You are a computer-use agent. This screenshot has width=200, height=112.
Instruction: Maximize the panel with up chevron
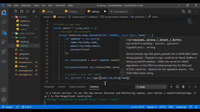point(189,87)
